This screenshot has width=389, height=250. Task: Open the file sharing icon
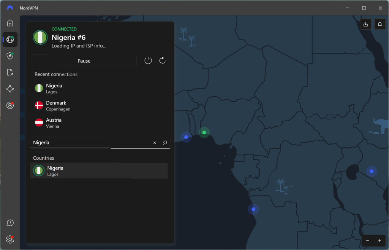(10, 72)
